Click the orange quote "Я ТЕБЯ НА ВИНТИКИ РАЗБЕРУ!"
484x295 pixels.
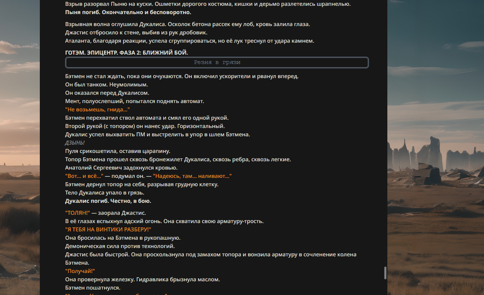click(108, 230)
